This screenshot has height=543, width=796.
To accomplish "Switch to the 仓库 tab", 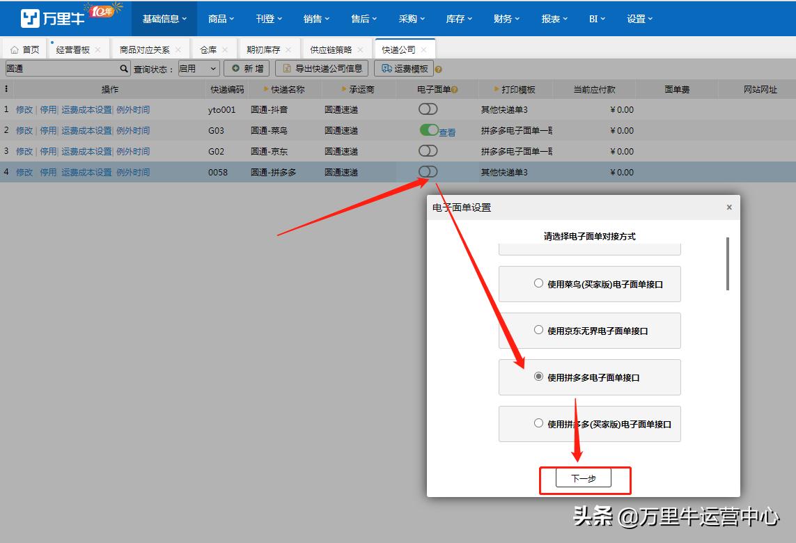I will coord(208,49).
